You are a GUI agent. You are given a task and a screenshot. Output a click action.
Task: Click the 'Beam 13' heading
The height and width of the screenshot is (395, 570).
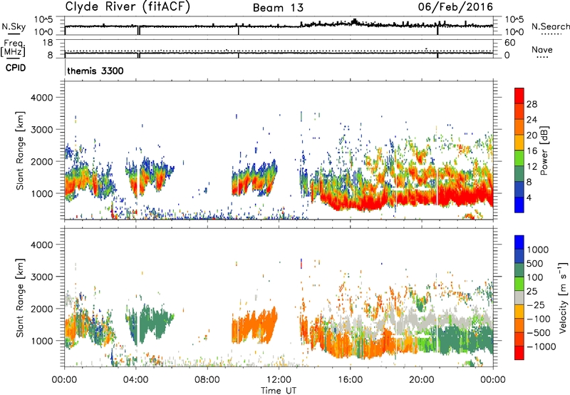click(278, 8)
